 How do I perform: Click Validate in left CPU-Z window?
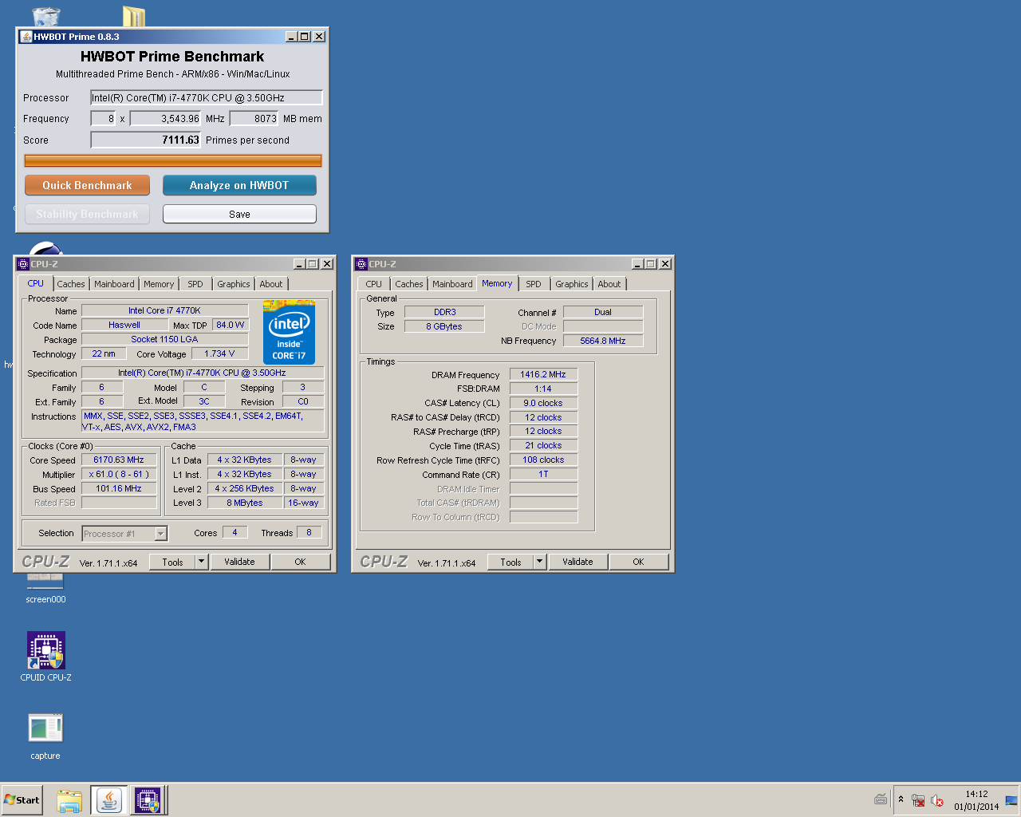tap(239, 562)
